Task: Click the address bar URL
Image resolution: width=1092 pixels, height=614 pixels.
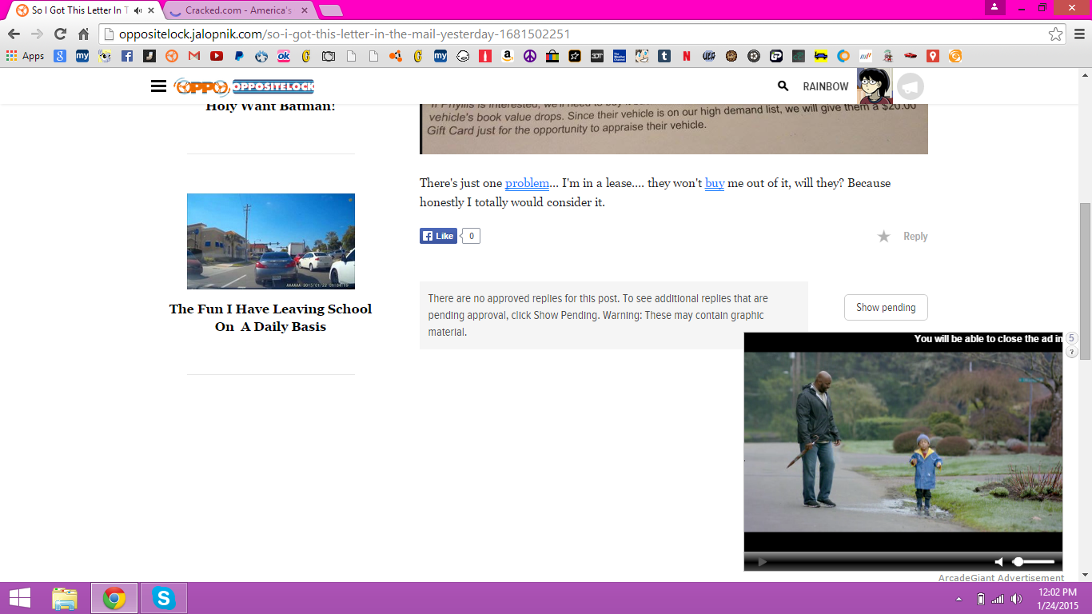Action: pos(344,34)
